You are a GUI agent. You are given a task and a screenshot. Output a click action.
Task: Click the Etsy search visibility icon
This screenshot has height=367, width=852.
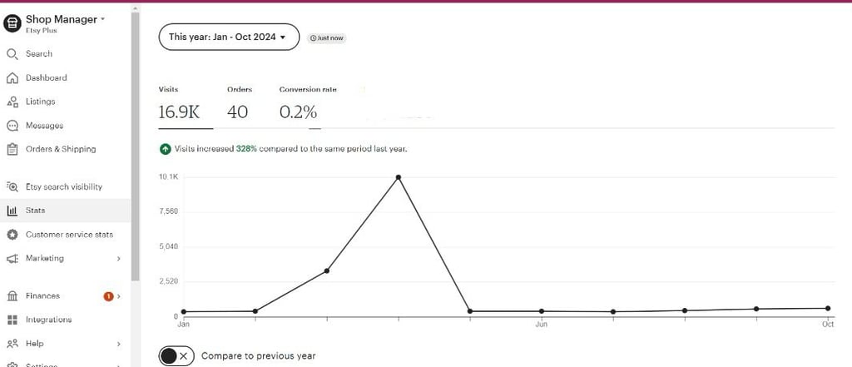[x=12, y=187]
